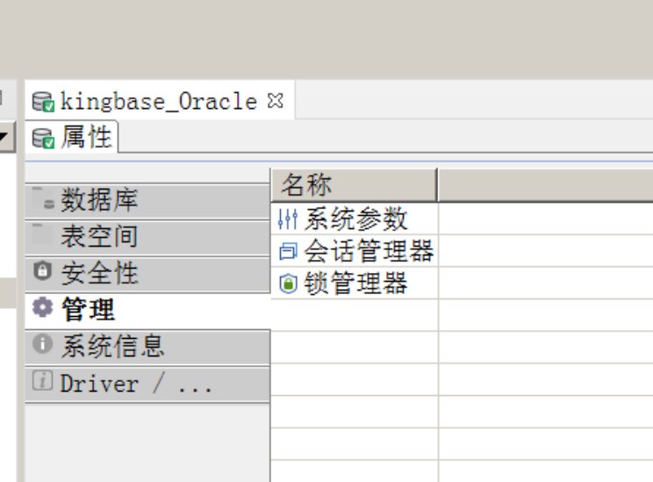Open the 系统信息 section label
Screen dimensions: 653x482
111,346
